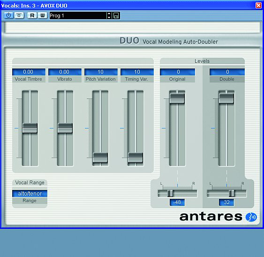Click the Original pan slider handle
The width and height of the screenshot is (264, 257).
point(170,193)
